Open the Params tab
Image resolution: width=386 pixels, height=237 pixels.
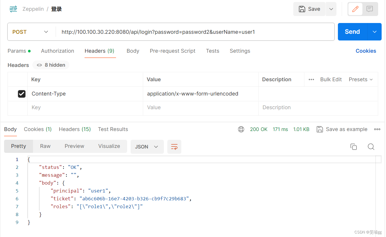click(x=19, y=51)
